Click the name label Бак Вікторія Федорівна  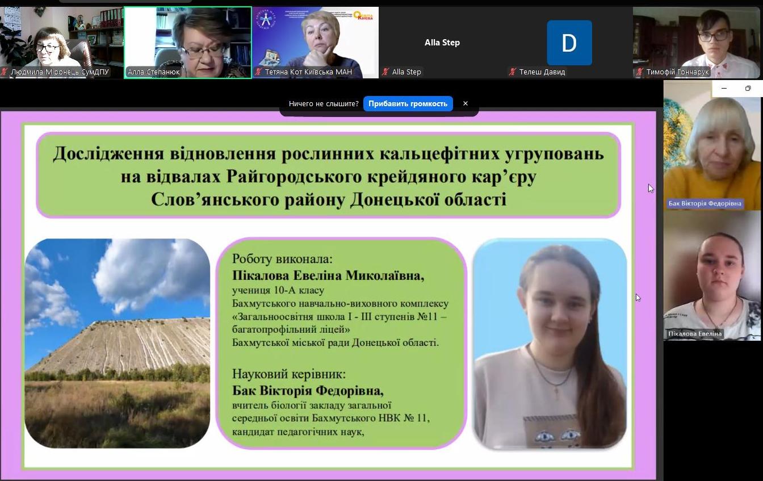tap(706, 203)
